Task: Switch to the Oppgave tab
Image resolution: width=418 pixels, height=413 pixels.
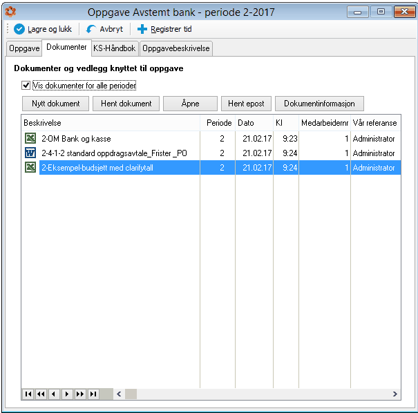Action: pos(24,48)
